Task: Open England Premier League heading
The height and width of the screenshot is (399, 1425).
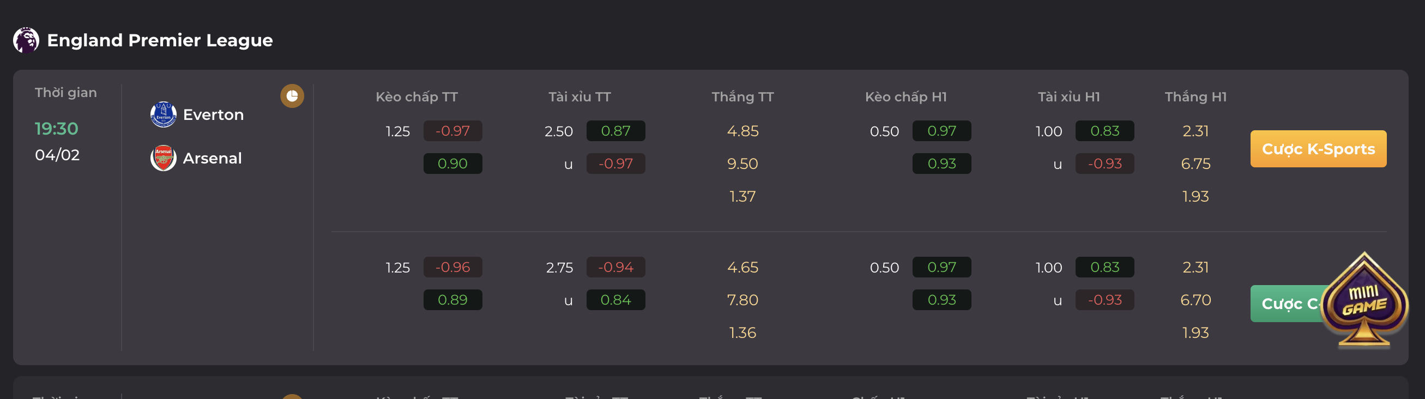Action: [x=160, y=40]
